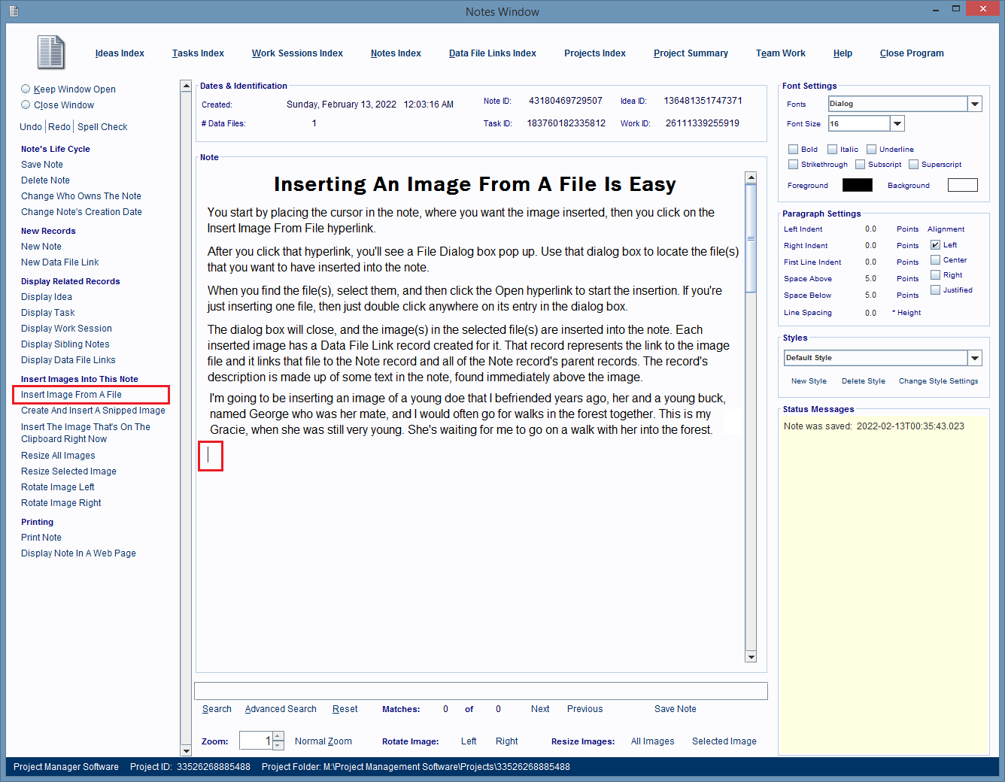Open Work Sessions Index
1005x782 pixels.
point(297,53)
